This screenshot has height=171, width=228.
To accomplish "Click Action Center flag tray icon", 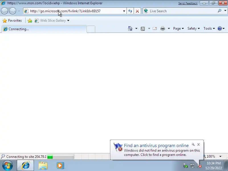I will coord(199,166).
